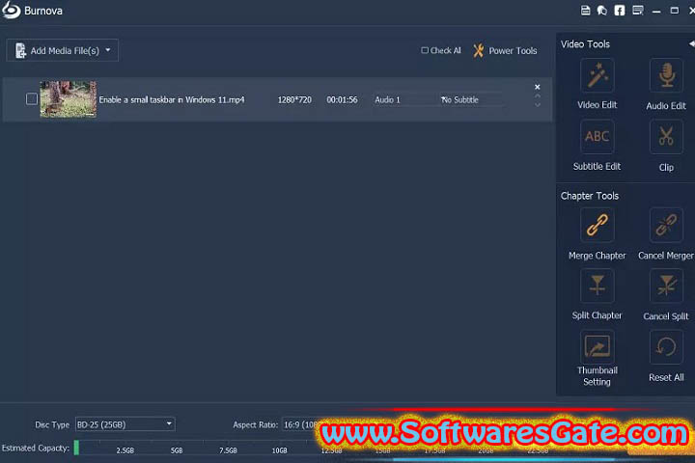Select the Clip scissors tool
695x463 pixels.
coord(666,136)
